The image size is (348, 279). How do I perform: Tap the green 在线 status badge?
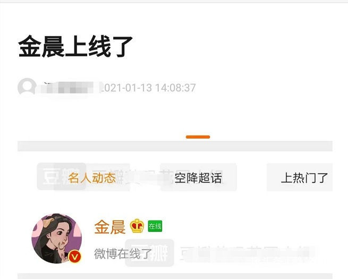(x=155, y=226)
